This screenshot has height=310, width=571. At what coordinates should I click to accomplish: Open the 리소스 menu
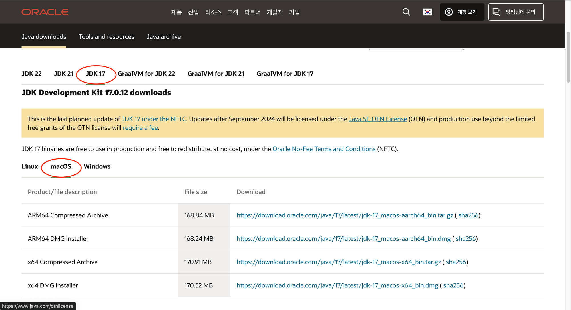(x=213, y=12)
